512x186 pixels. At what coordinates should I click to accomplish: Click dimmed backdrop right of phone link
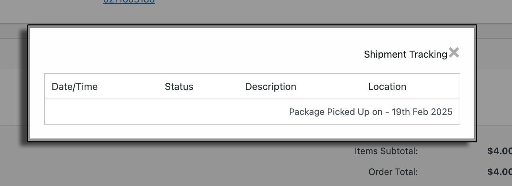pyautogui.click(x=278, y=10)
